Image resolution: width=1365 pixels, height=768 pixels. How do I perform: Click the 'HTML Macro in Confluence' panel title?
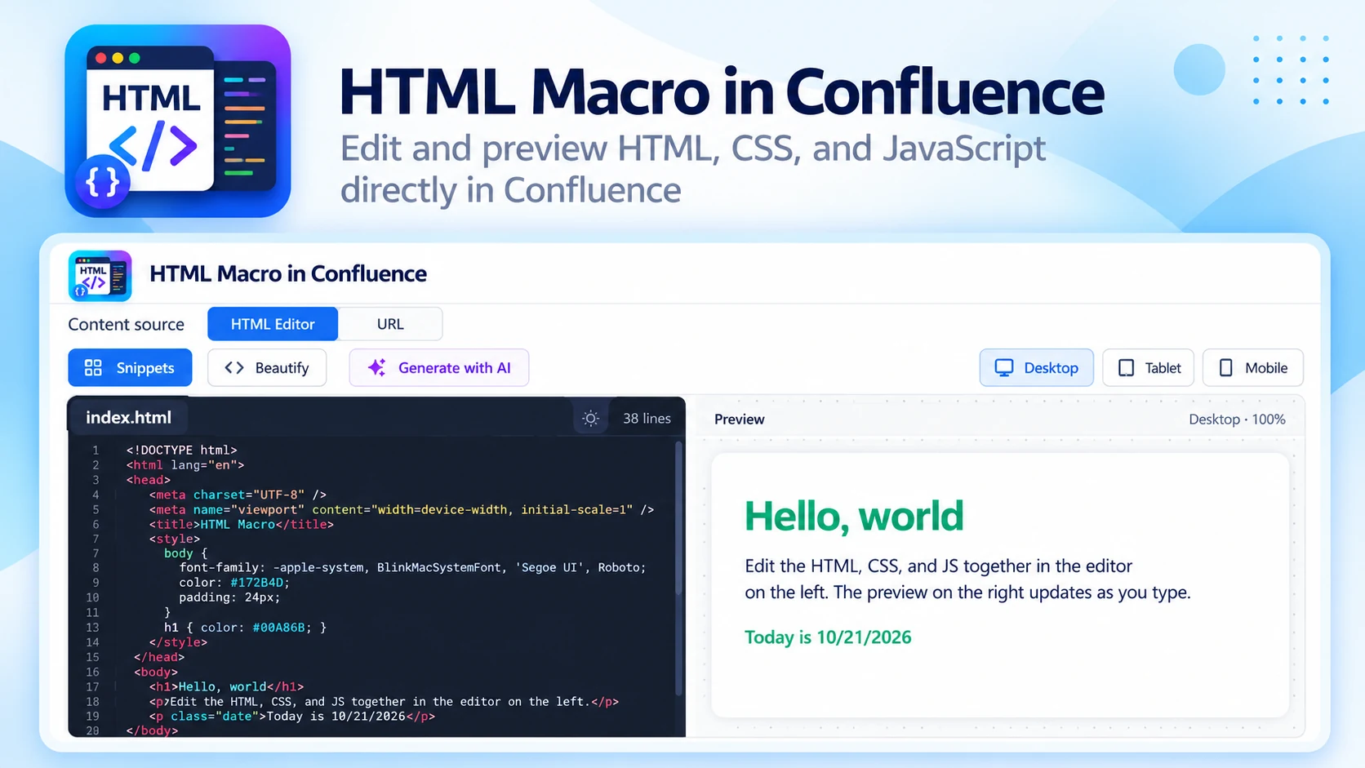[x=288, y=273]
